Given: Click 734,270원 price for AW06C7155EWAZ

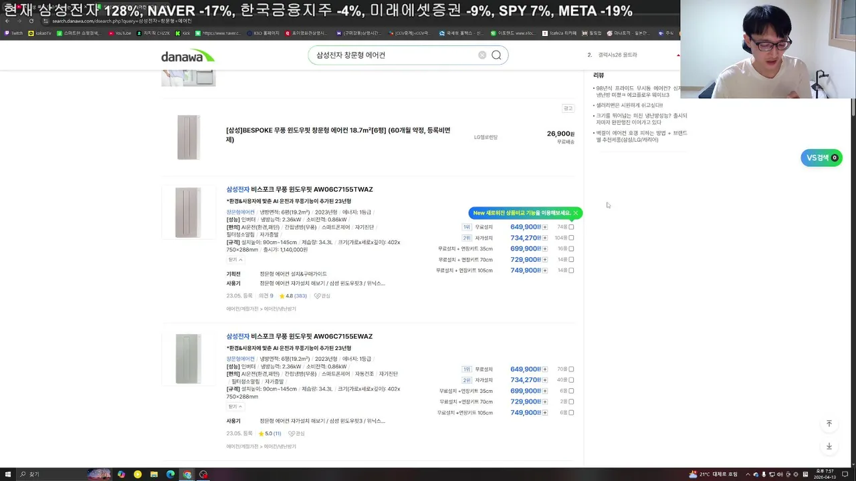Looking at the screenshot, I should (525, 380).
